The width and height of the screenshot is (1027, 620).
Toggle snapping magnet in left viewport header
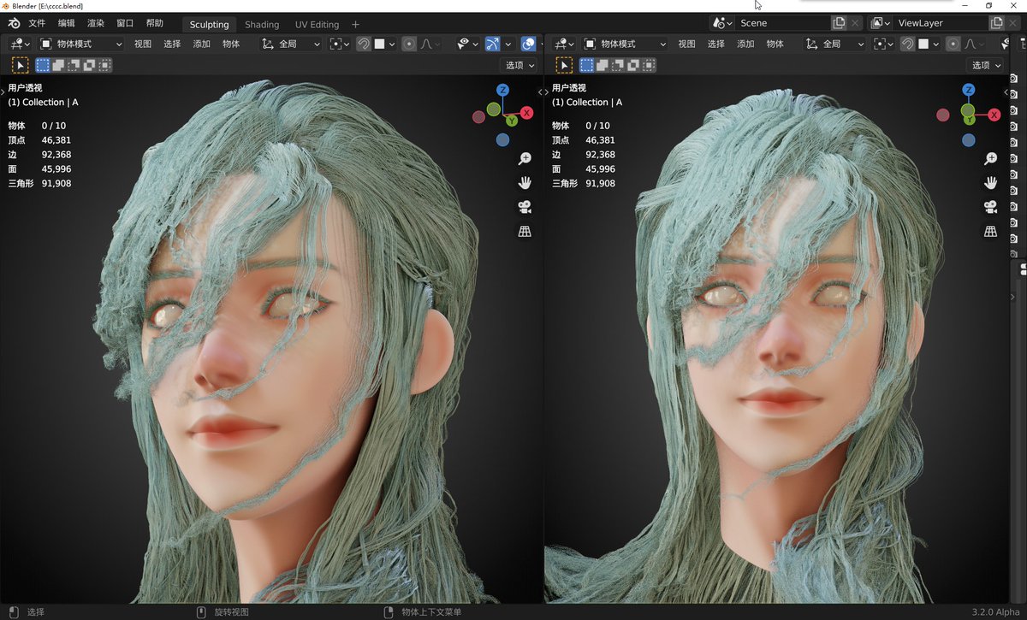pos(364,44)
